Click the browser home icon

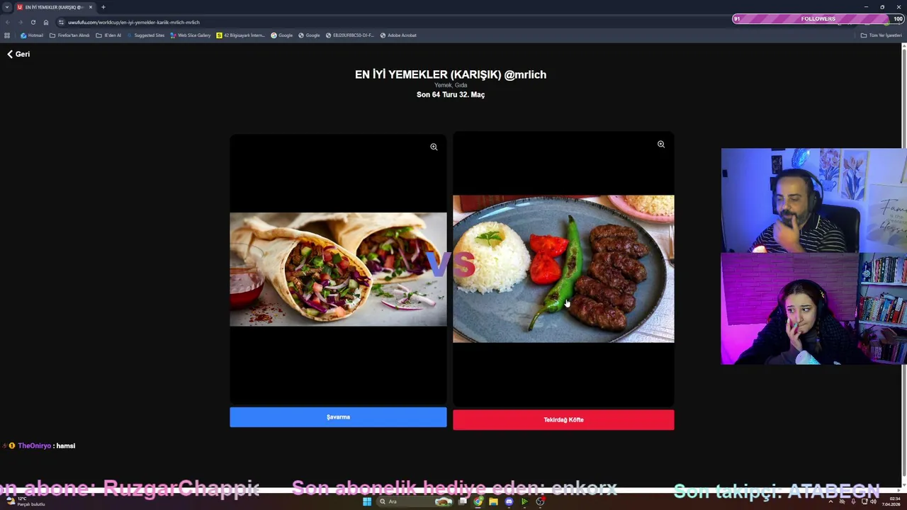pos(46,22)
